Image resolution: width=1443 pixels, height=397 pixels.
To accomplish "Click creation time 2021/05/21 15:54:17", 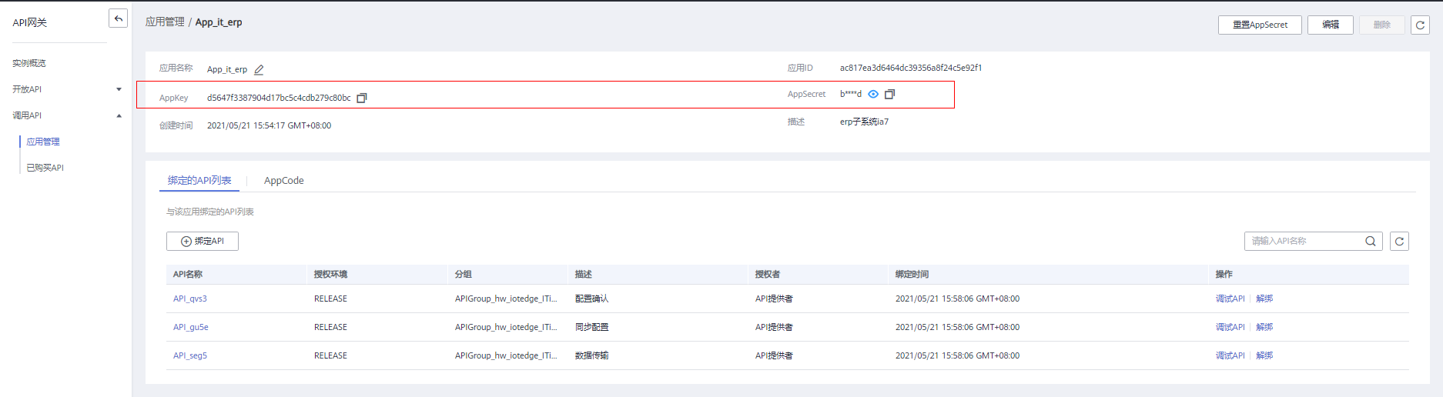I will (269, 125).
